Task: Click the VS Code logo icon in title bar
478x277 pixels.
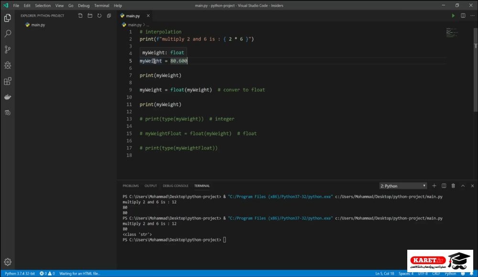Action: (6, 5)
